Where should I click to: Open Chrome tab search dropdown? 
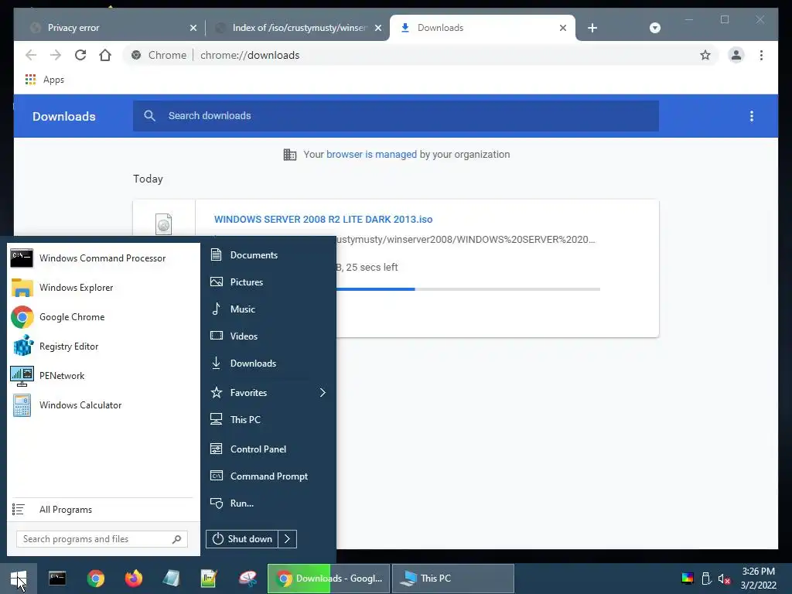click(654, 28)
